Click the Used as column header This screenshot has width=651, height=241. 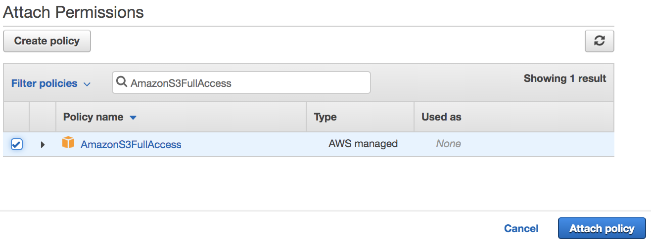[x=441, y=118]
